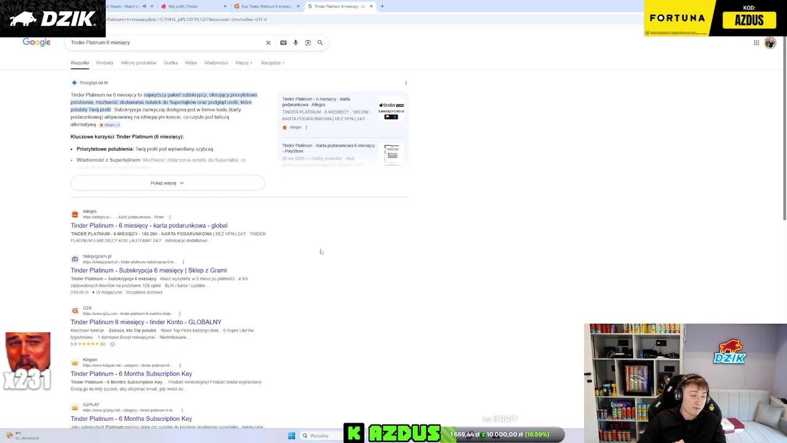Click the page vertical scrollbar
This screenshot has height=443, width=787.
pos(784,127)
